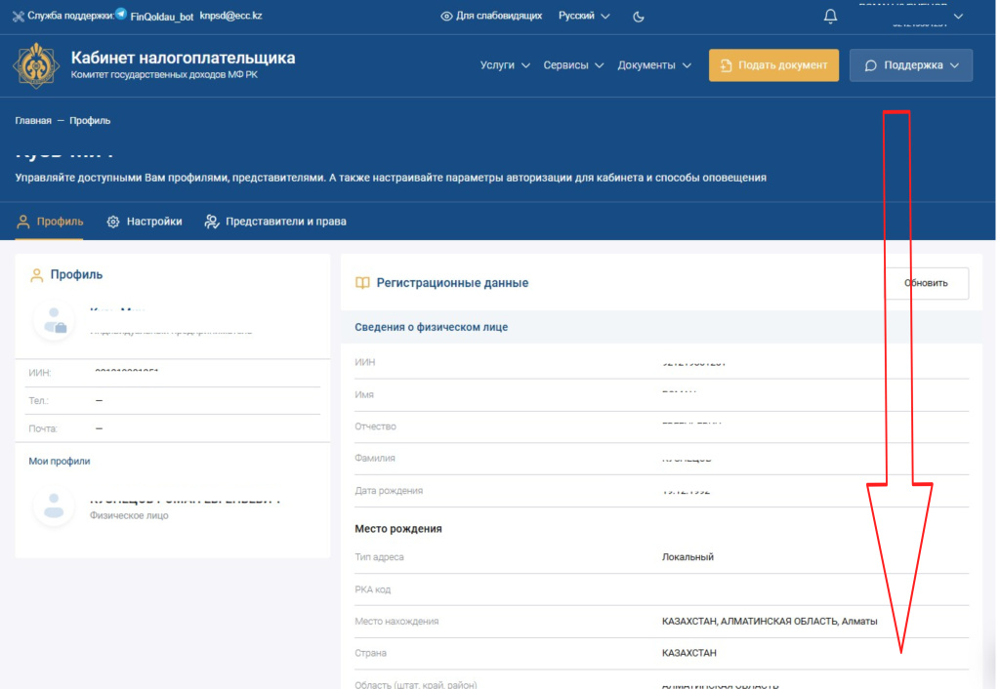Switch to the Представители и права tab
The width and height of the screenshot is (1000, 689).
pos(274,222)
